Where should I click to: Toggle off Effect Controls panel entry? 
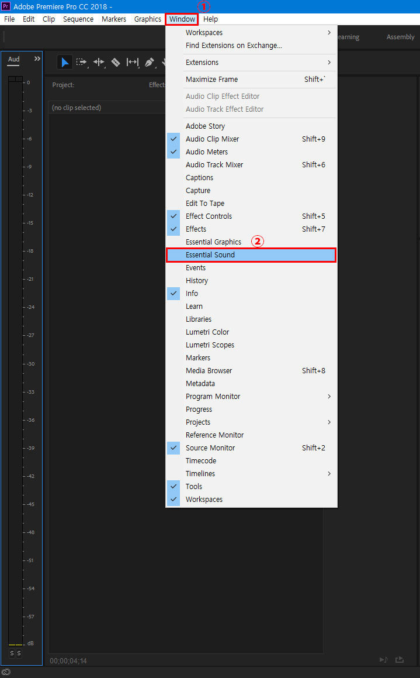[x=251, y=216]
